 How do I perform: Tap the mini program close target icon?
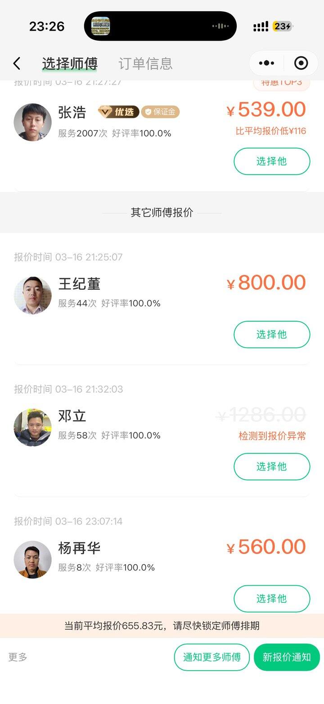pos(301,63)
